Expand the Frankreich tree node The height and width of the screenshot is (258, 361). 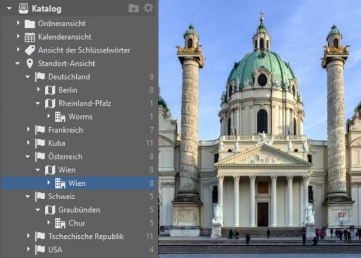pyautogui.click(x=28, y=130)
